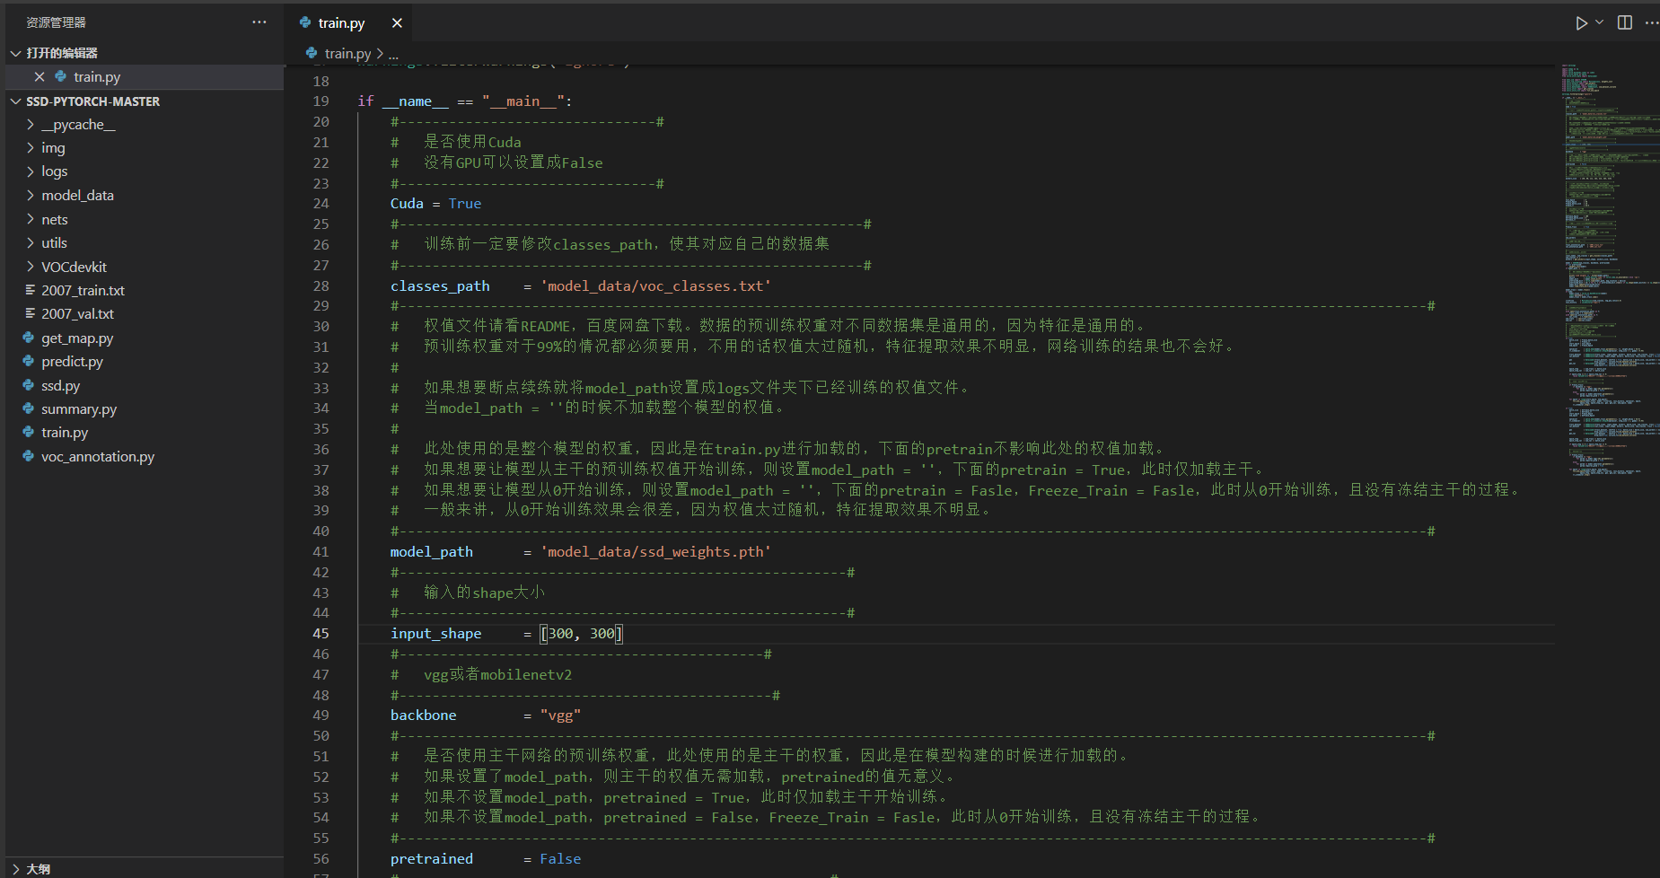
Task: Close train.py in open editors list
Action: click(x=40, y=77)
